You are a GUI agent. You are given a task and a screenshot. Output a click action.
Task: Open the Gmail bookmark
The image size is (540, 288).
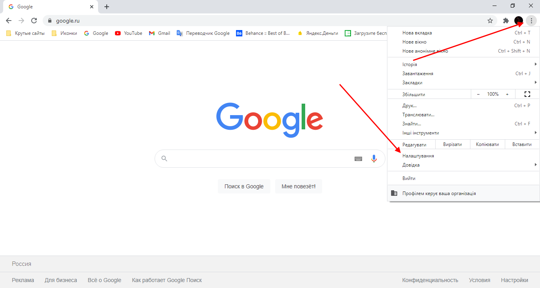pos(159,33)
